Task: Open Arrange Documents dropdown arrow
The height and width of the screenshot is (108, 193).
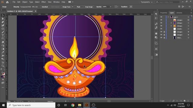Action: point(73,2)
